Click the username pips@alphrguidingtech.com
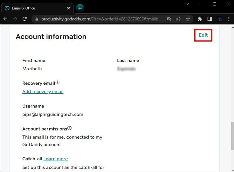Image resolution: width=234 pixels, height=172 pixels. tap(53, 115)
